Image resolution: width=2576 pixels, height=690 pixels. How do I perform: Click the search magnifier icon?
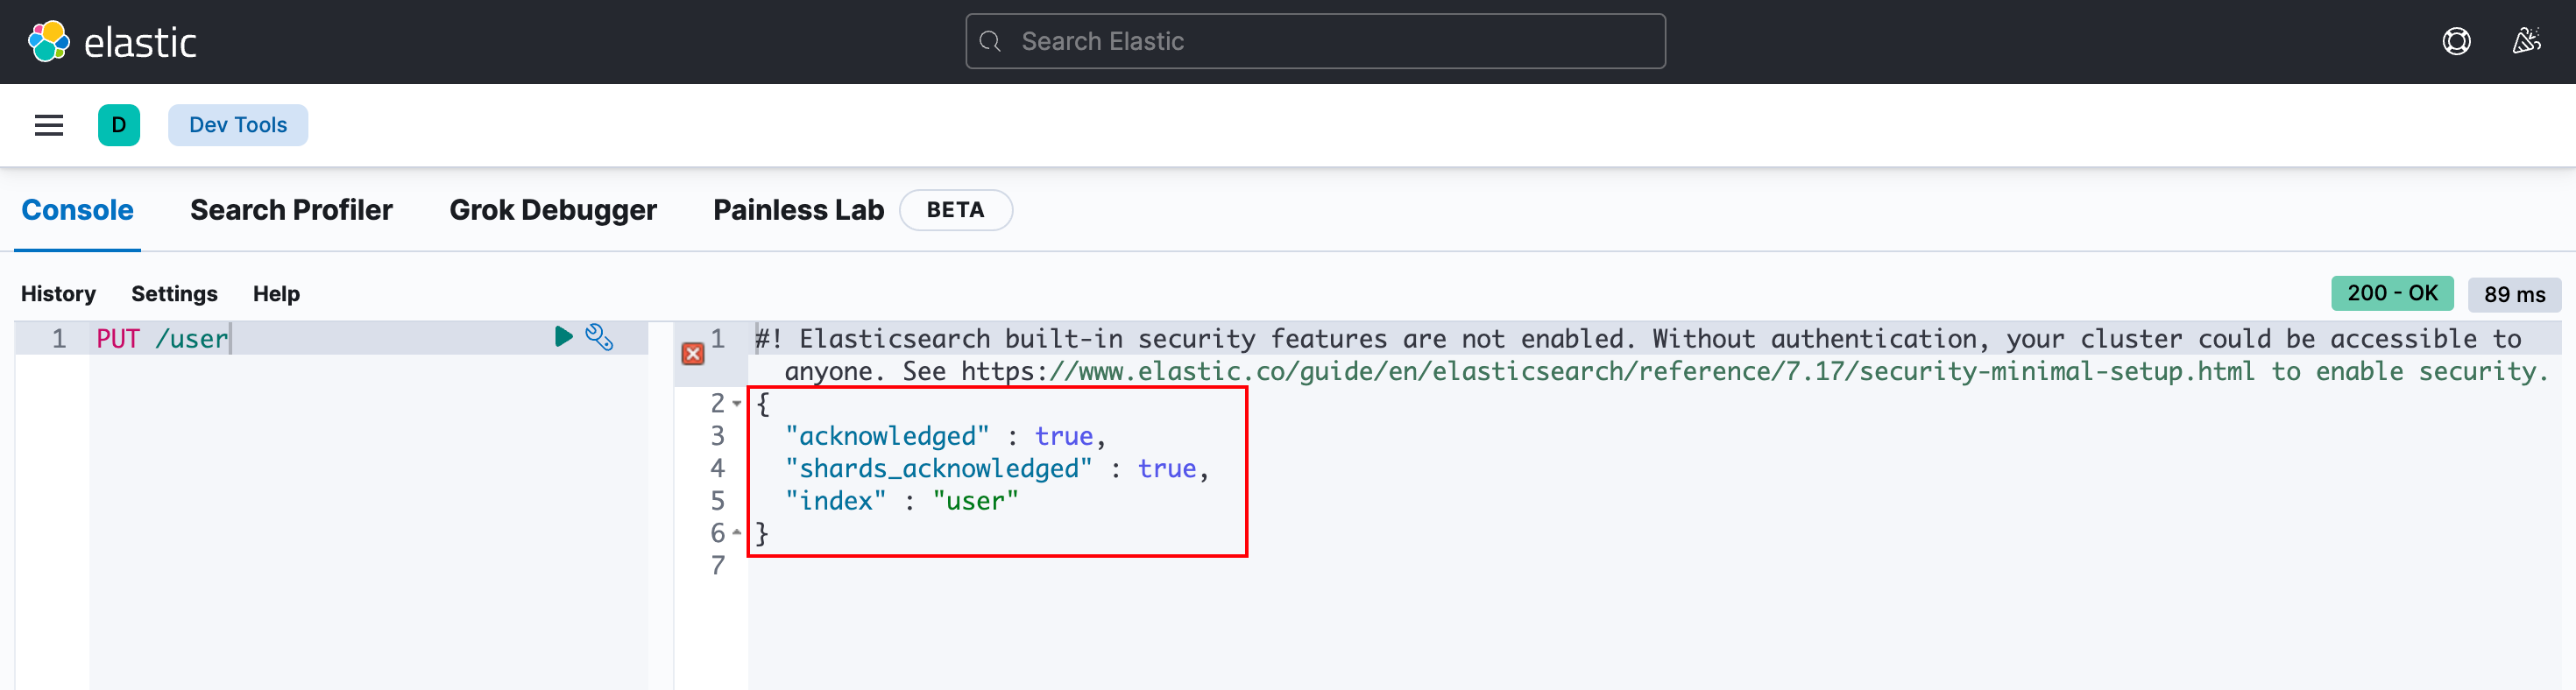coord(990,41)
